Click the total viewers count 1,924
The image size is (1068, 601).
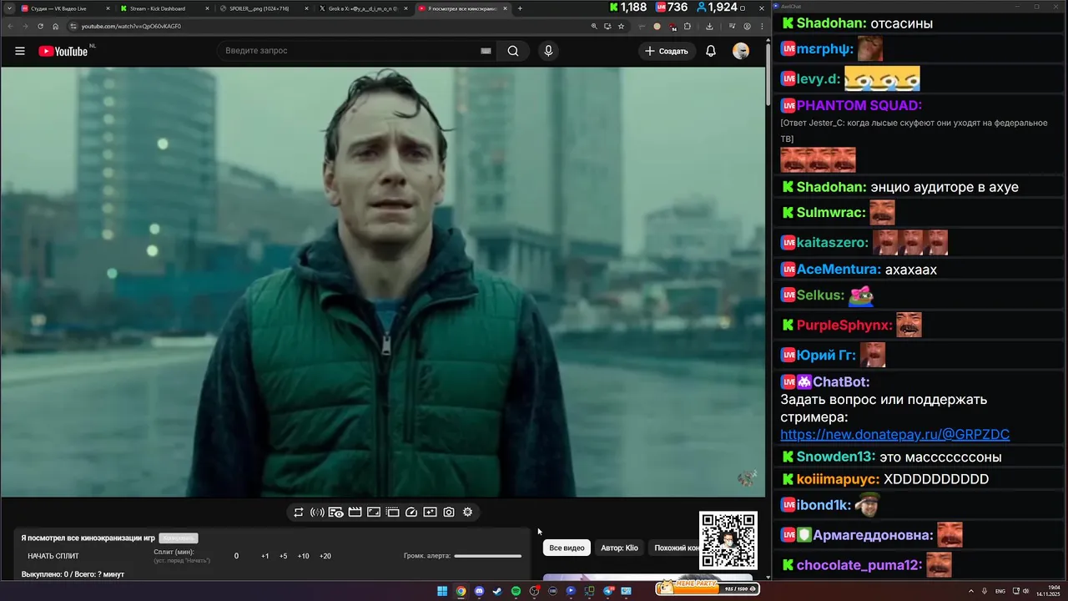pos(717,8)
